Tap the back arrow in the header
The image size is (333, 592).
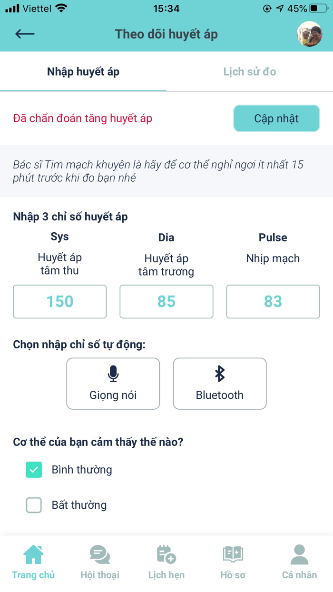(x=25, y=34)
